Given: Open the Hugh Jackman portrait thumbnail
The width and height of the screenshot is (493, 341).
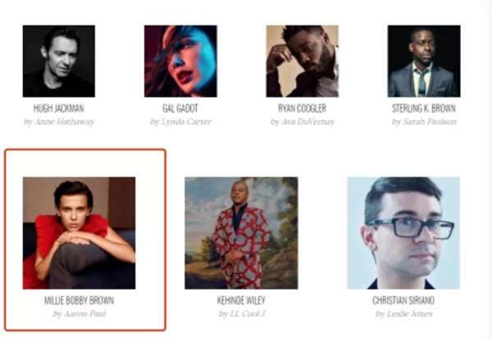Looking at the screenshot, I should pyautogui.click(x=59, y=61).
